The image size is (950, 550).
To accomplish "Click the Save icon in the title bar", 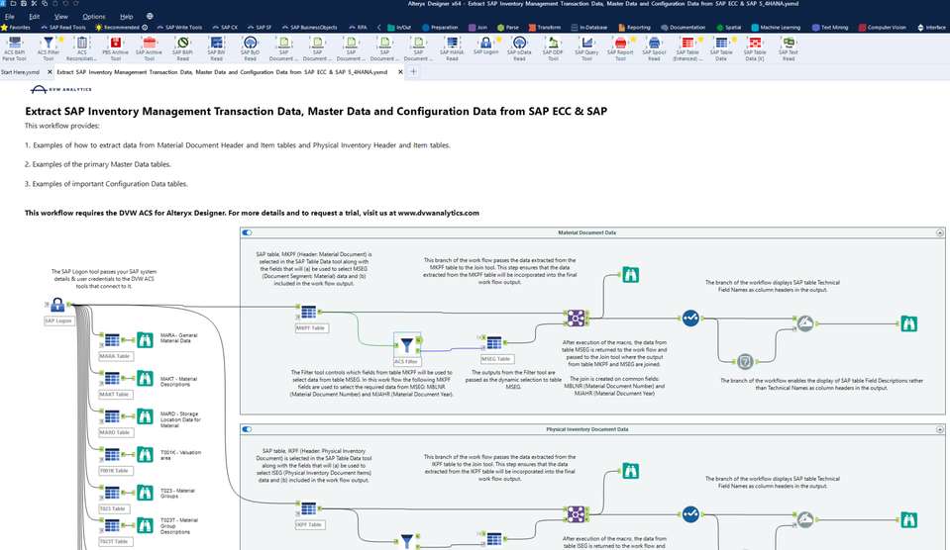I will (23, 4).
